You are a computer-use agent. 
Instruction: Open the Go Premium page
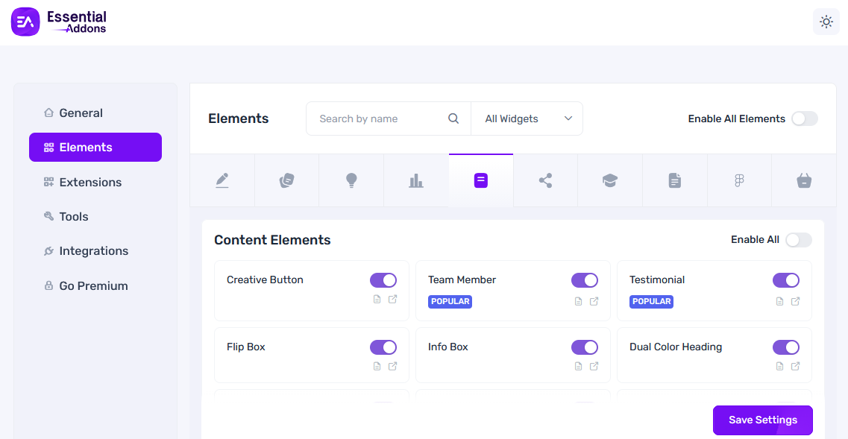93,285
